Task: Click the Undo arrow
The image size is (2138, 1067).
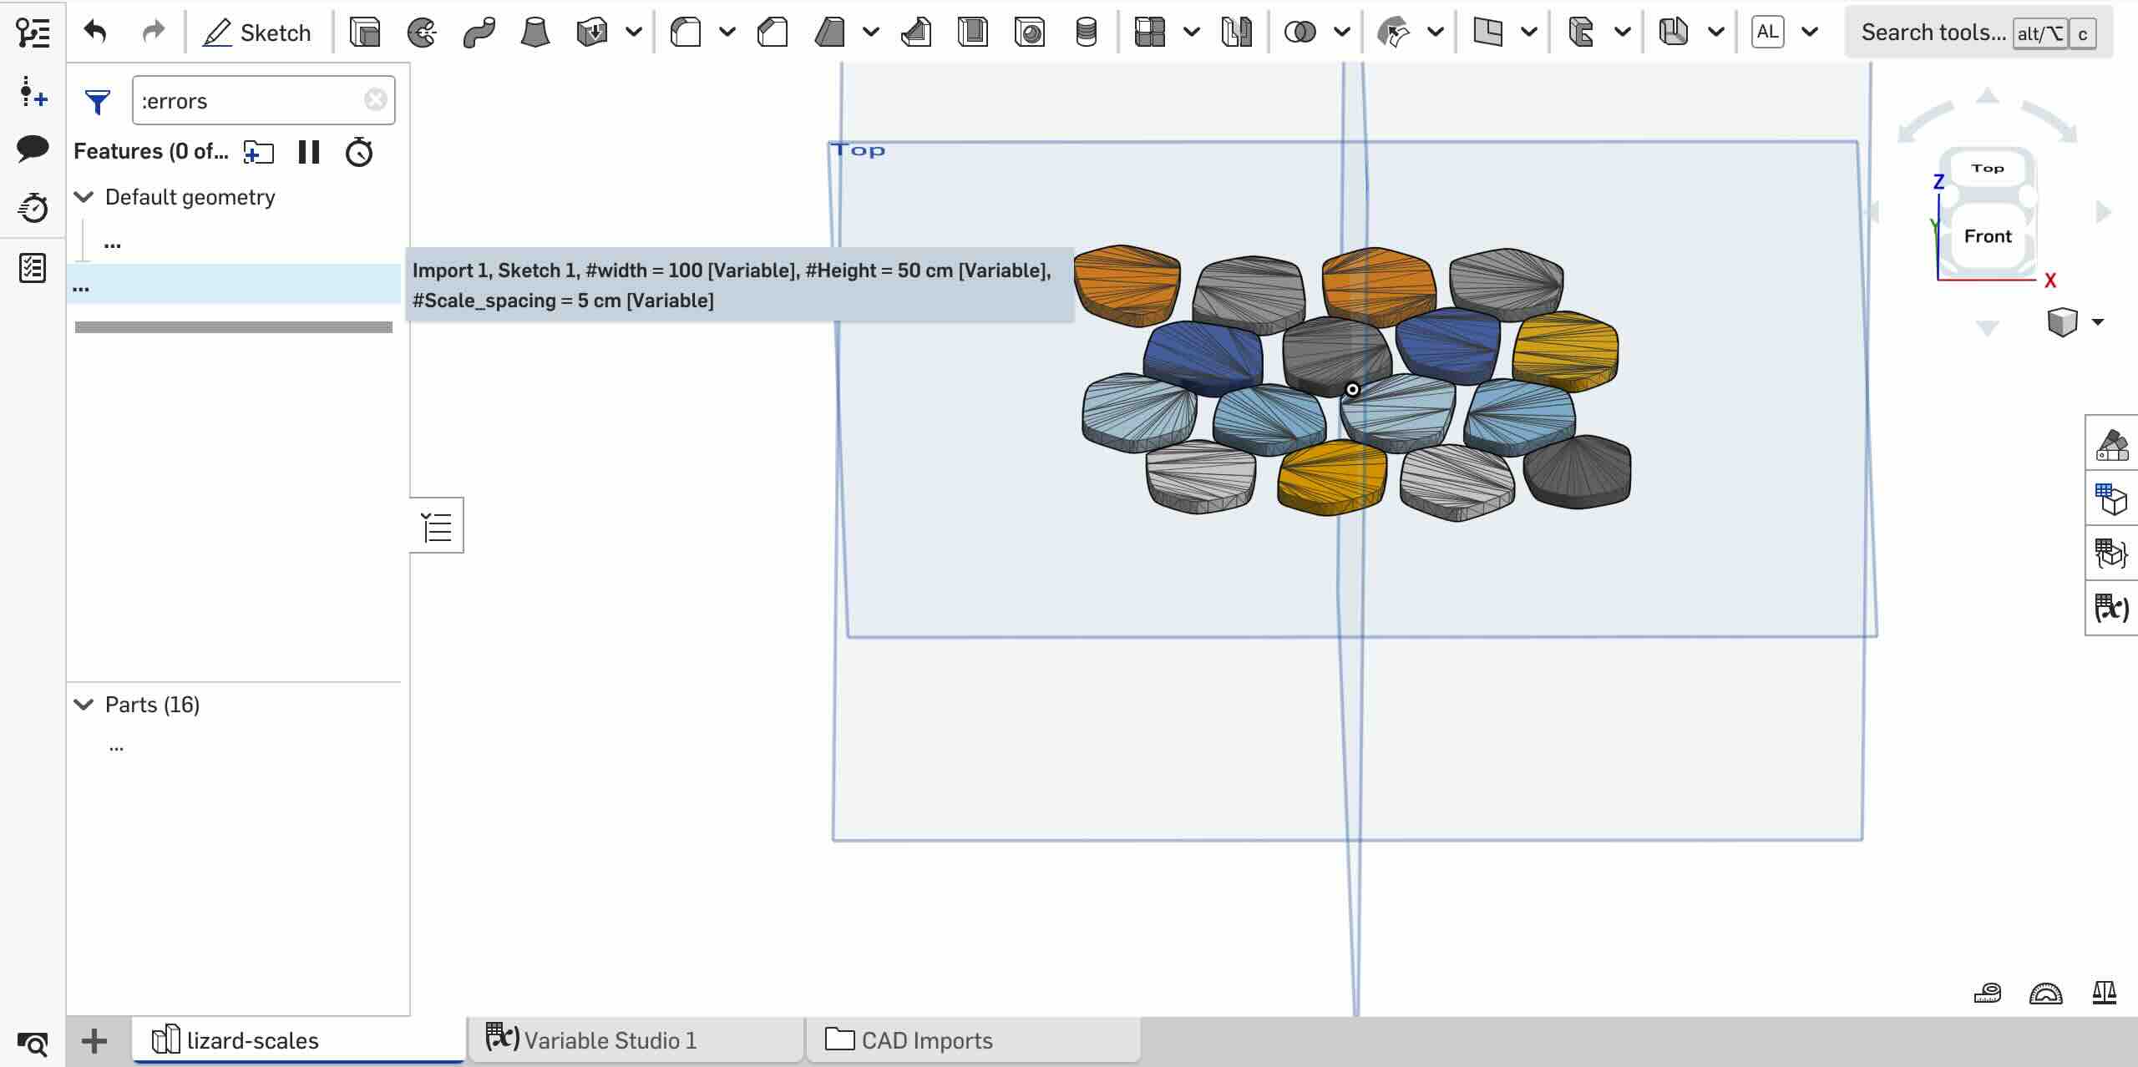Action: coord(96,33)
